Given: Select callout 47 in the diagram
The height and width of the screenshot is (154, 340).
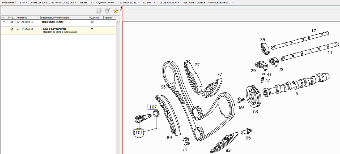Looking at the screenshot, I should point(268,80).
